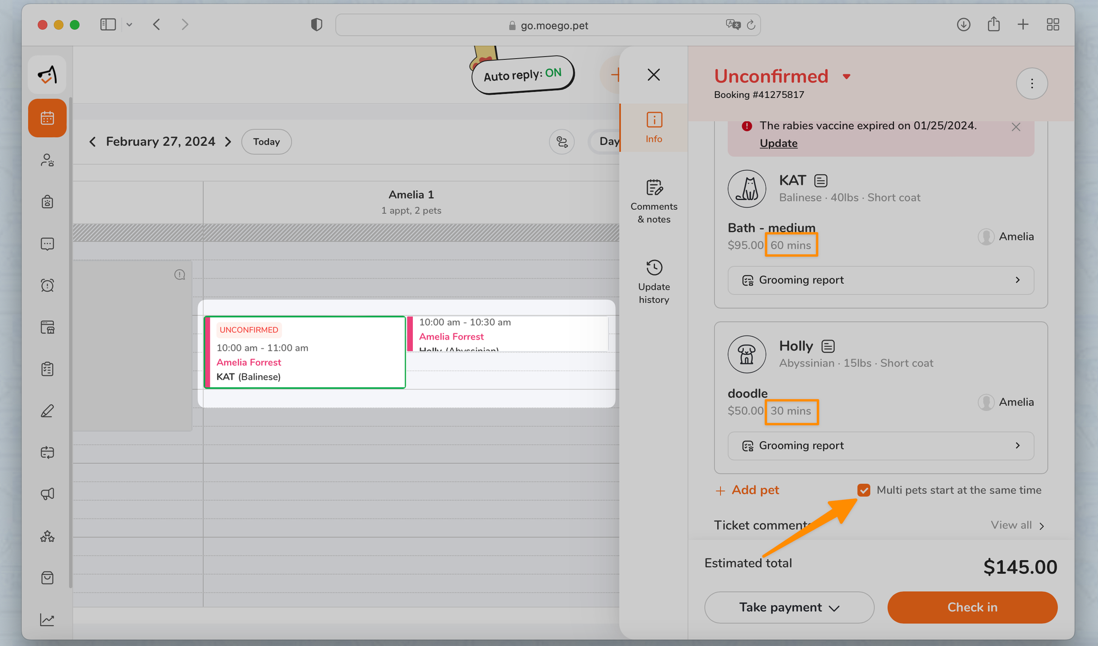The image size is (1098, 646).
Task: Open the messages chat icon in sidebar
Action: 47,244
